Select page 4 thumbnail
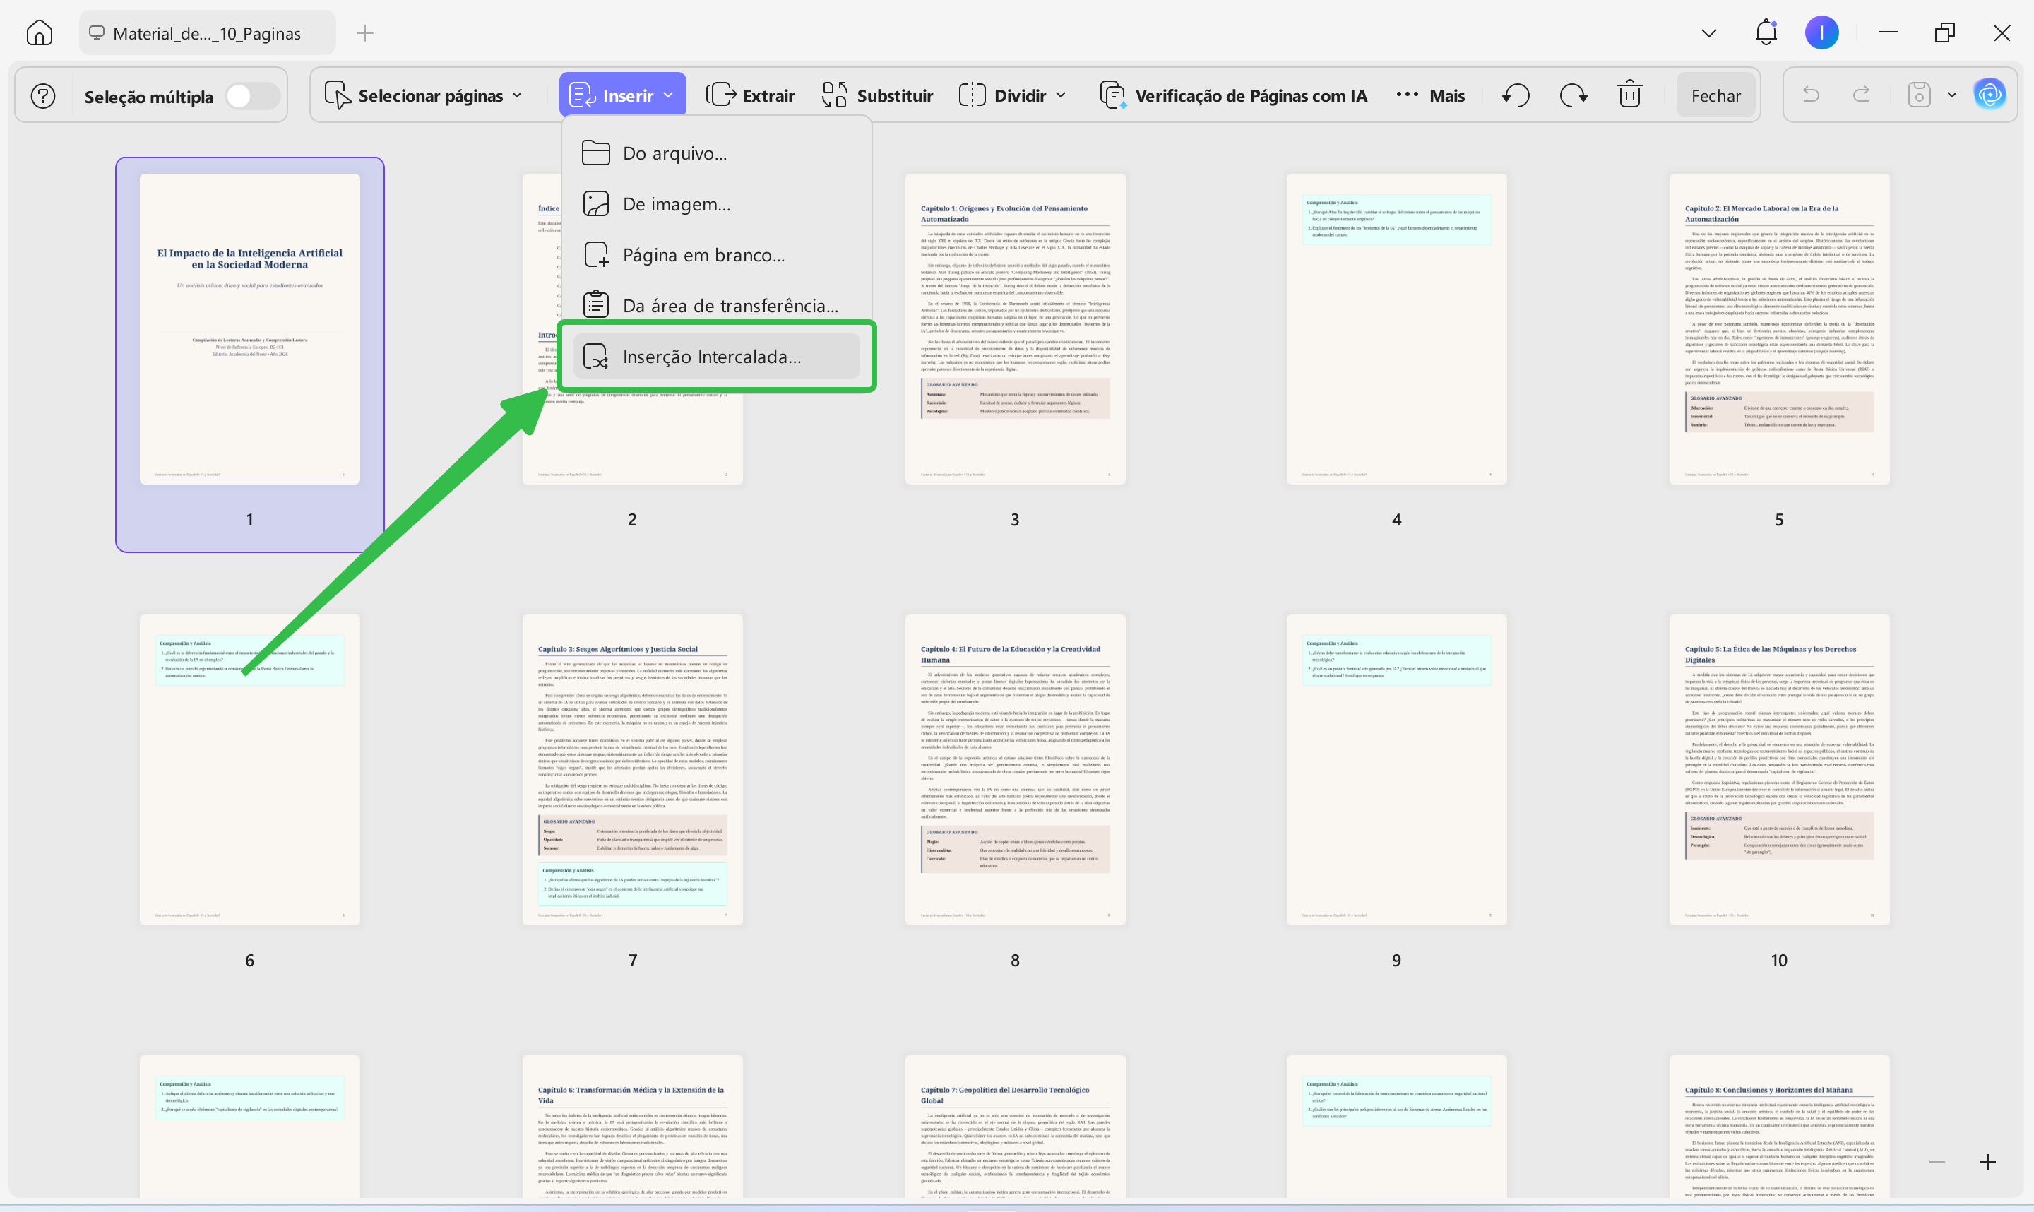The image size is (2034, 1212). (1396, 328)
